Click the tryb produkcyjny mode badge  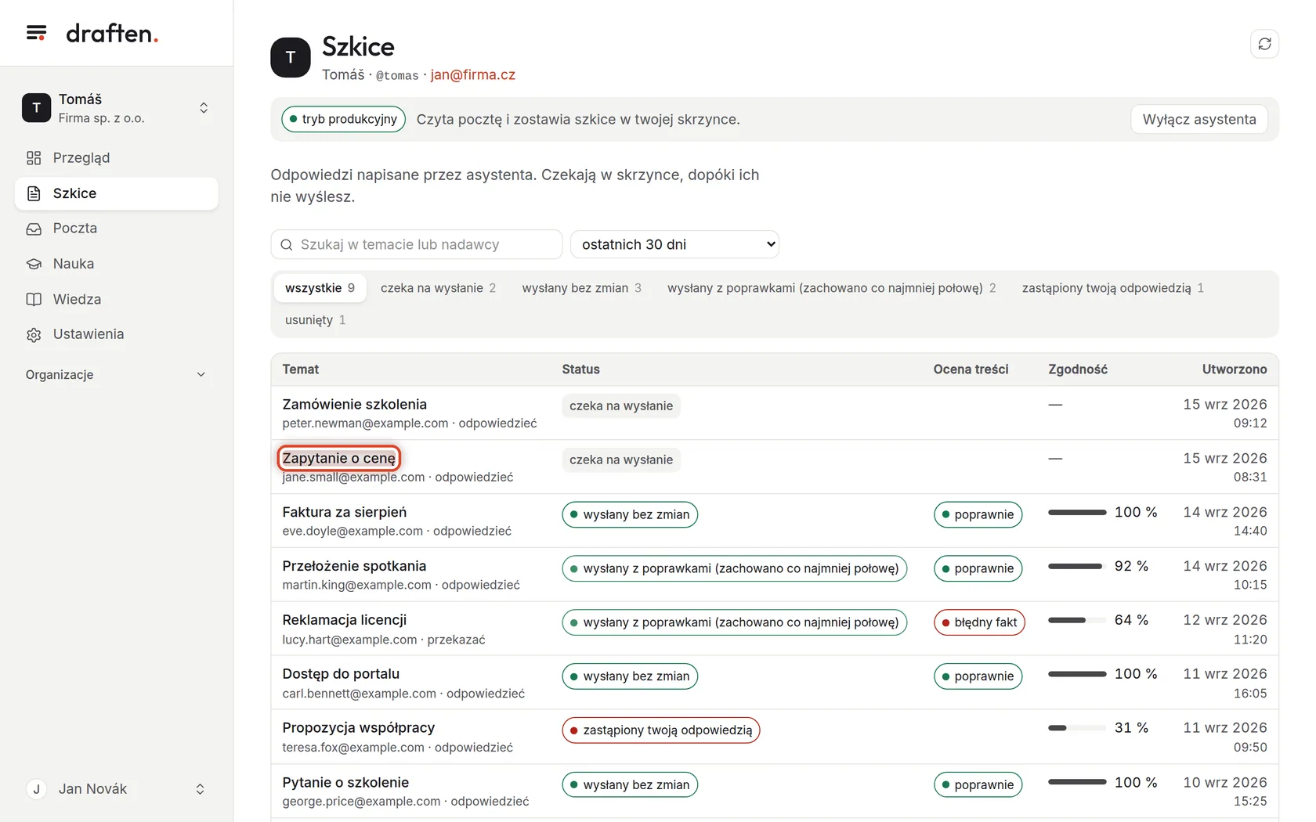click(343, 119)
